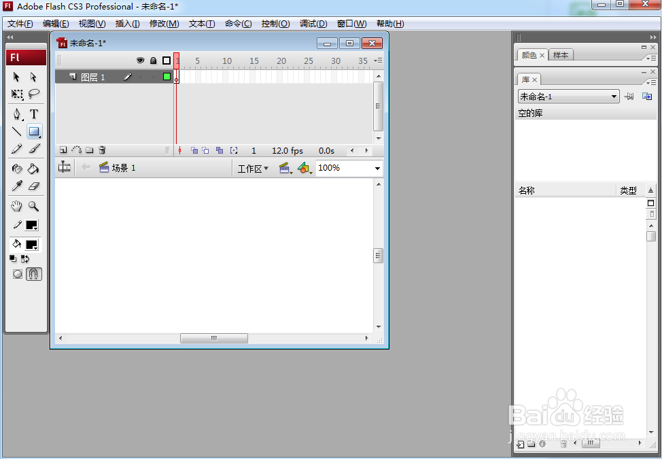Viewport: 662px width, 459px height.
Task: Click the new library panel icon
Action: point(647,97)
